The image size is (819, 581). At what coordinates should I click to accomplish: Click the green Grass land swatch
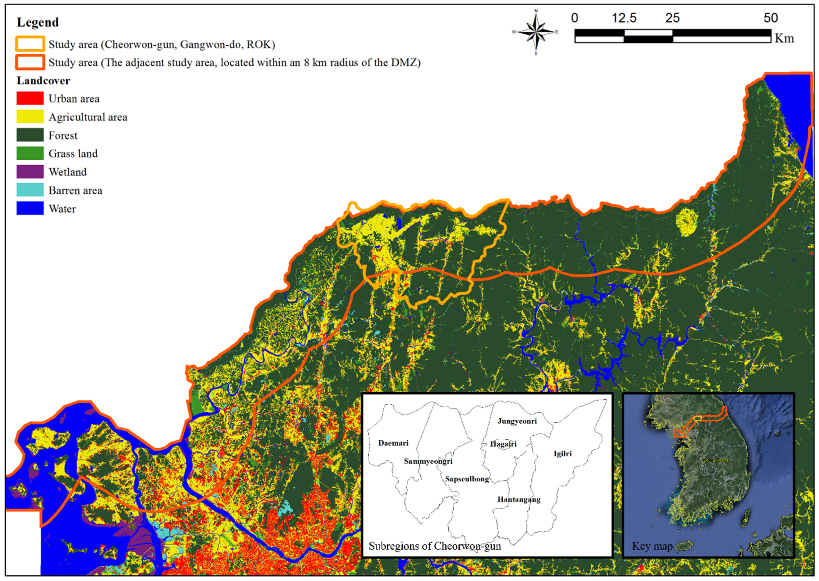tap(30, 153)
